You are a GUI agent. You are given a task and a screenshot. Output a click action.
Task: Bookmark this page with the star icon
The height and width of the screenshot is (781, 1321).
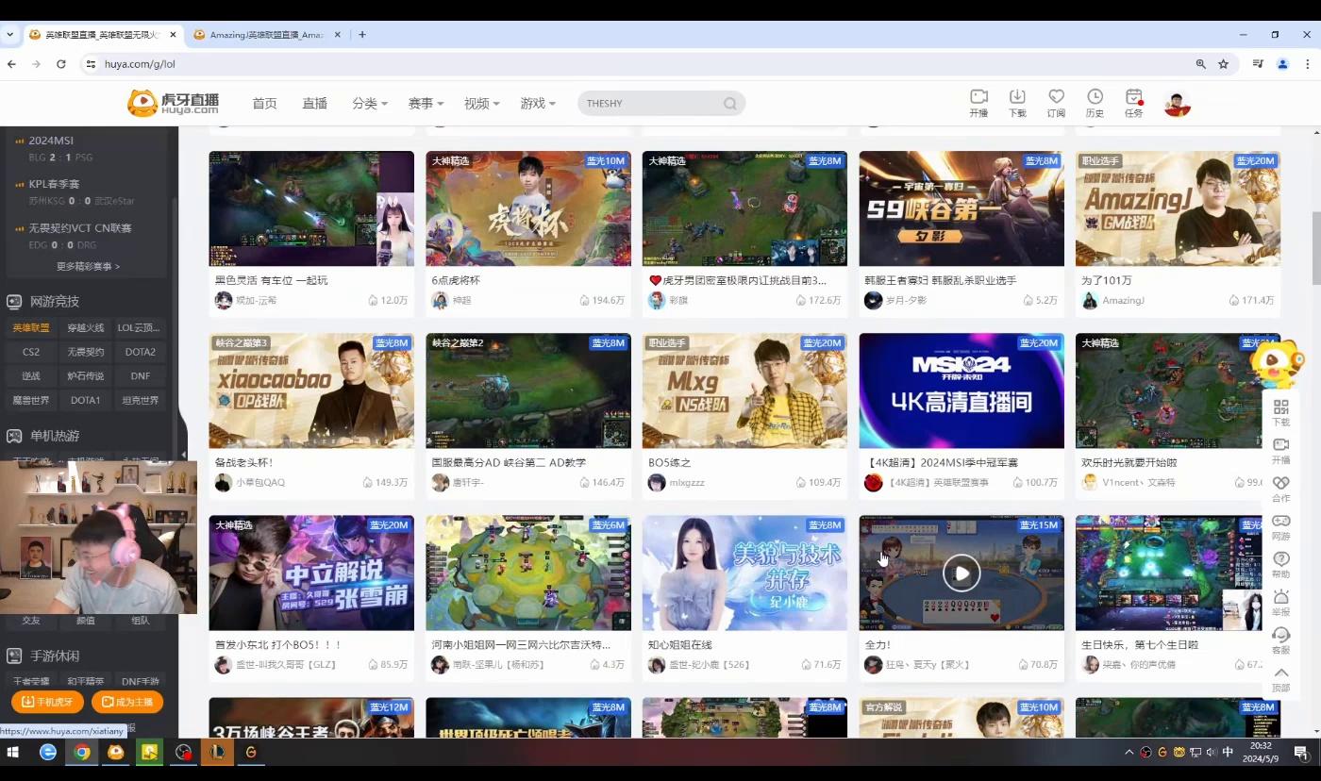pyautogui.click(x=1224, y=64)
